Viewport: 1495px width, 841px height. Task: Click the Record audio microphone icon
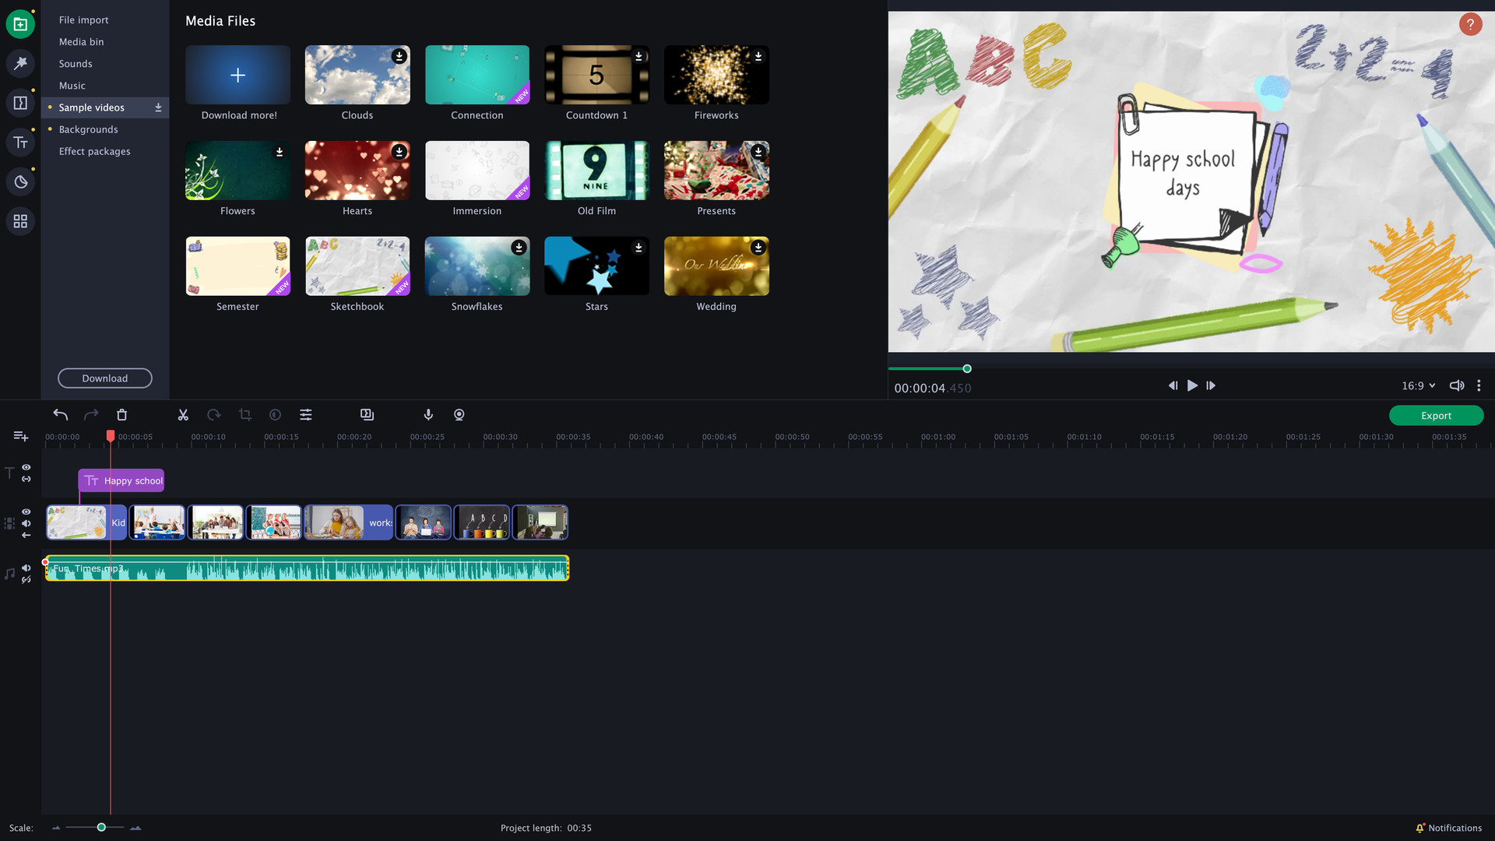click(x=428, y=415)
